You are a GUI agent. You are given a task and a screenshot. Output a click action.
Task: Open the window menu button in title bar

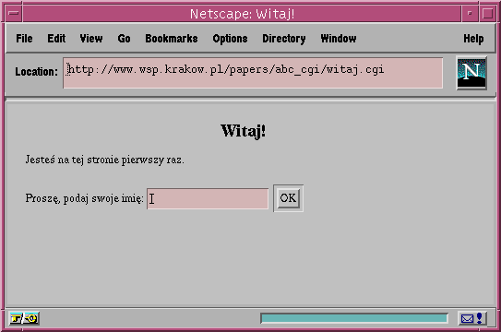pyautogui.click(x=14, y=14)
